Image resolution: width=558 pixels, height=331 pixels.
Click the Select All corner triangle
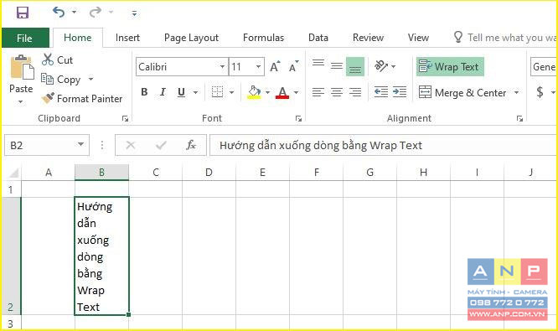13,173
